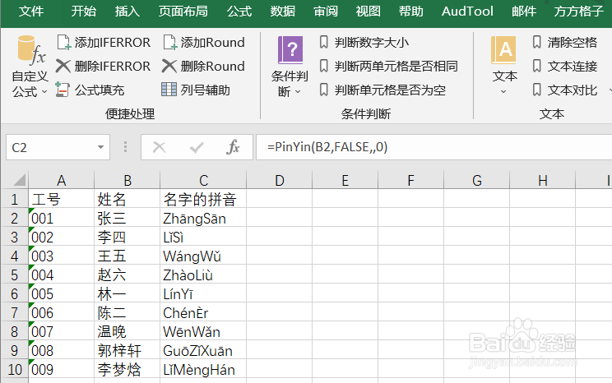
Task: Select cell containing 李梦焓
Action: point(128,369)
